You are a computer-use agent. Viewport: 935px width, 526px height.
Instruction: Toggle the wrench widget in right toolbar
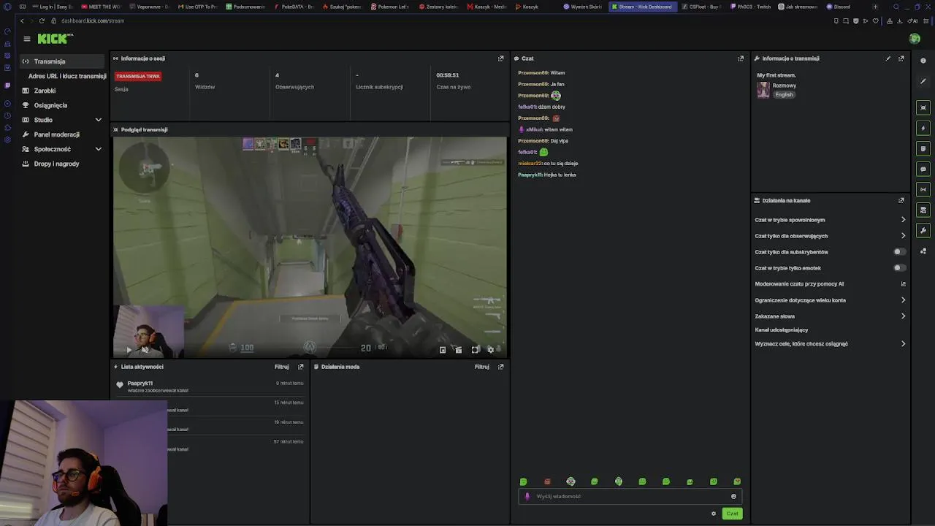pos(923,230)
